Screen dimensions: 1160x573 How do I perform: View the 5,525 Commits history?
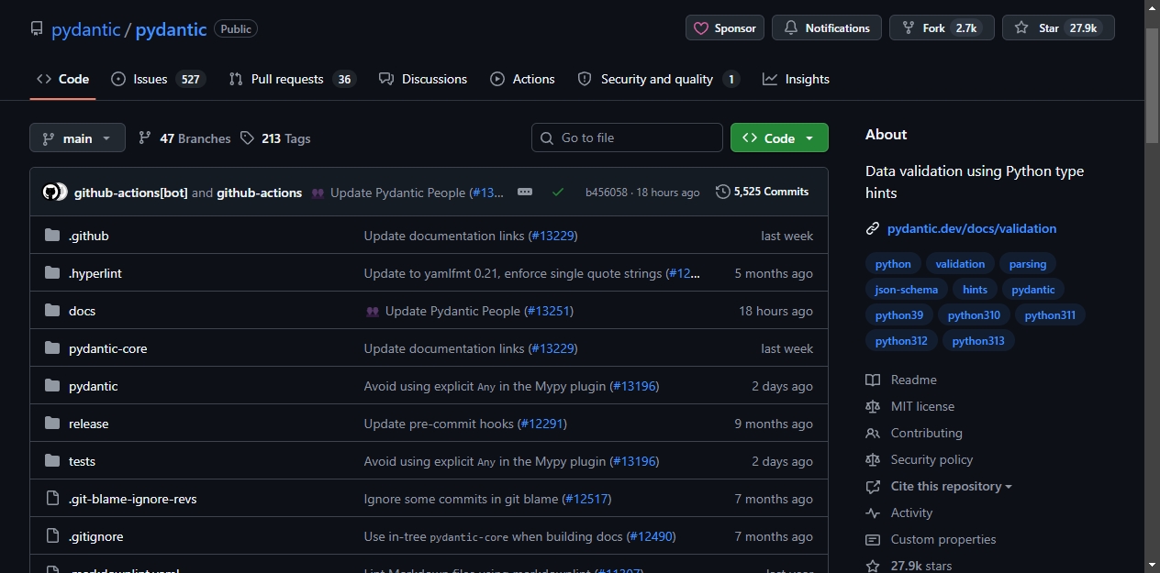763,192
